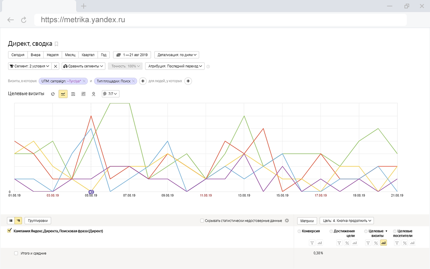
Task: Click filter icon under Конверсия column
Action: (312, 243)
